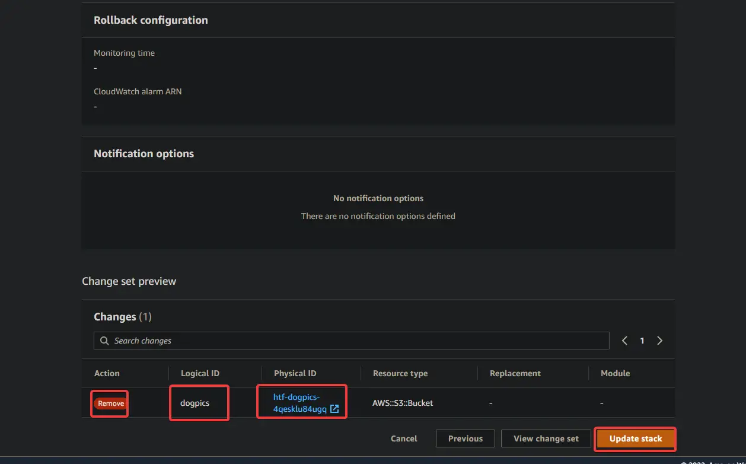Viewport: 746px width, 464px height.
Task: Click the Cancel button
Action: coord(404,438)
